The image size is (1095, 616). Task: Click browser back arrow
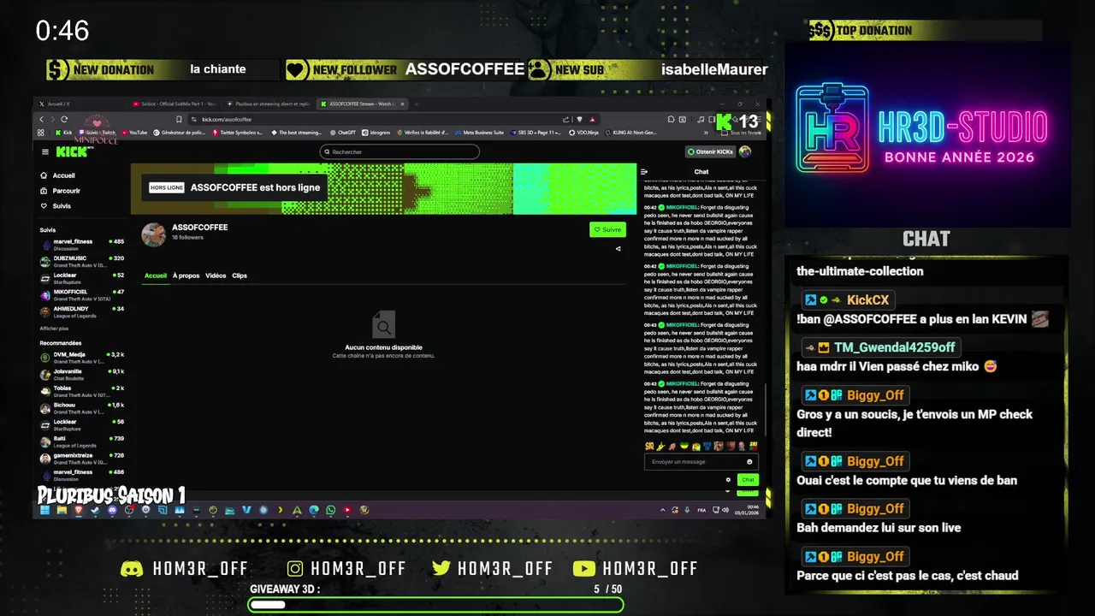[41, 119]
